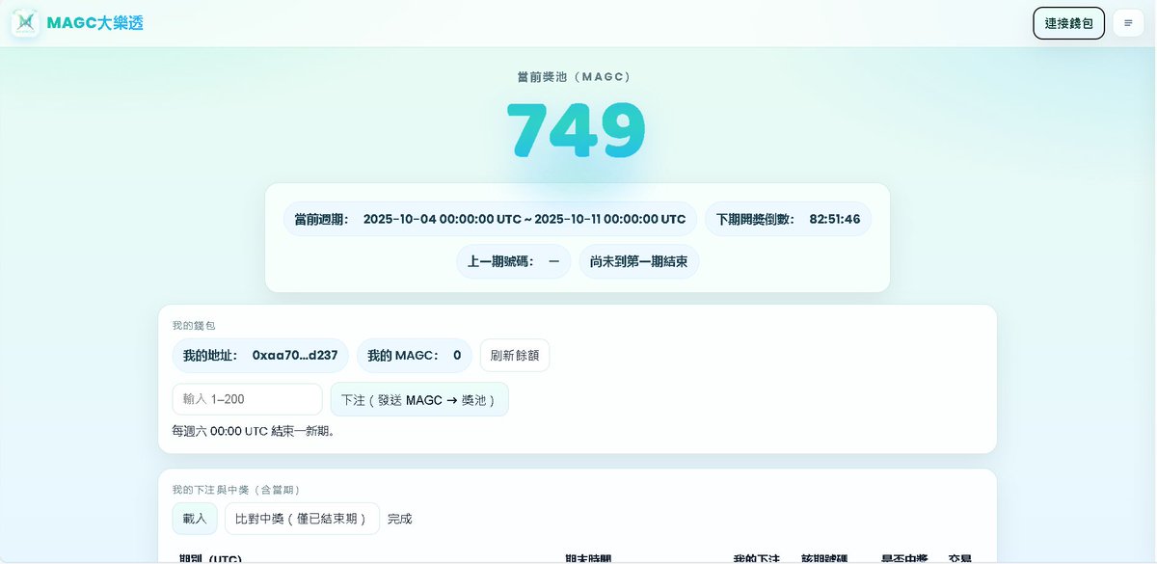Click the 每週六 00:00 UTC note text
The image size is (1157, 564).
255,431
